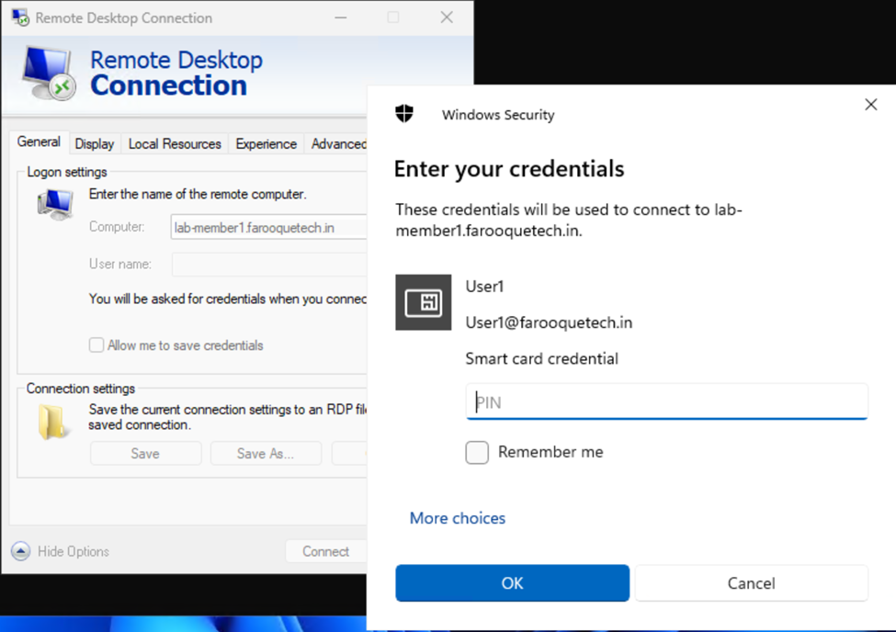
Task: Open the Local Resources tab
Action: [175, 144]
